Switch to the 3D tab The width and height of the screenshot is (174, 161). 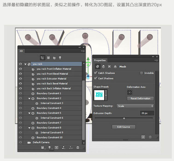click(21, 51)
